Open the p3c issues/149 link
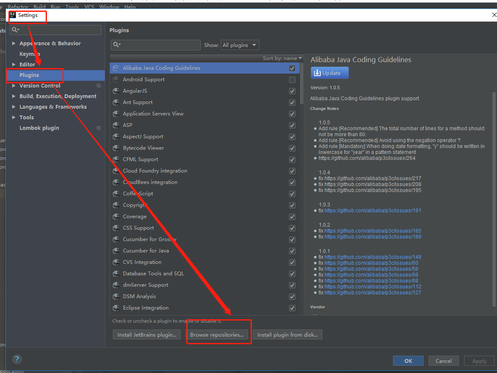This screenshot has height=373, width=497. click(x=373, y=257)
